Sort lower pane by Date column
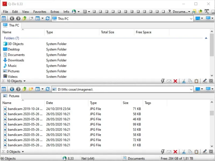Image resolution: width=215 pixels, height=161 pixels. click(66, 103)
